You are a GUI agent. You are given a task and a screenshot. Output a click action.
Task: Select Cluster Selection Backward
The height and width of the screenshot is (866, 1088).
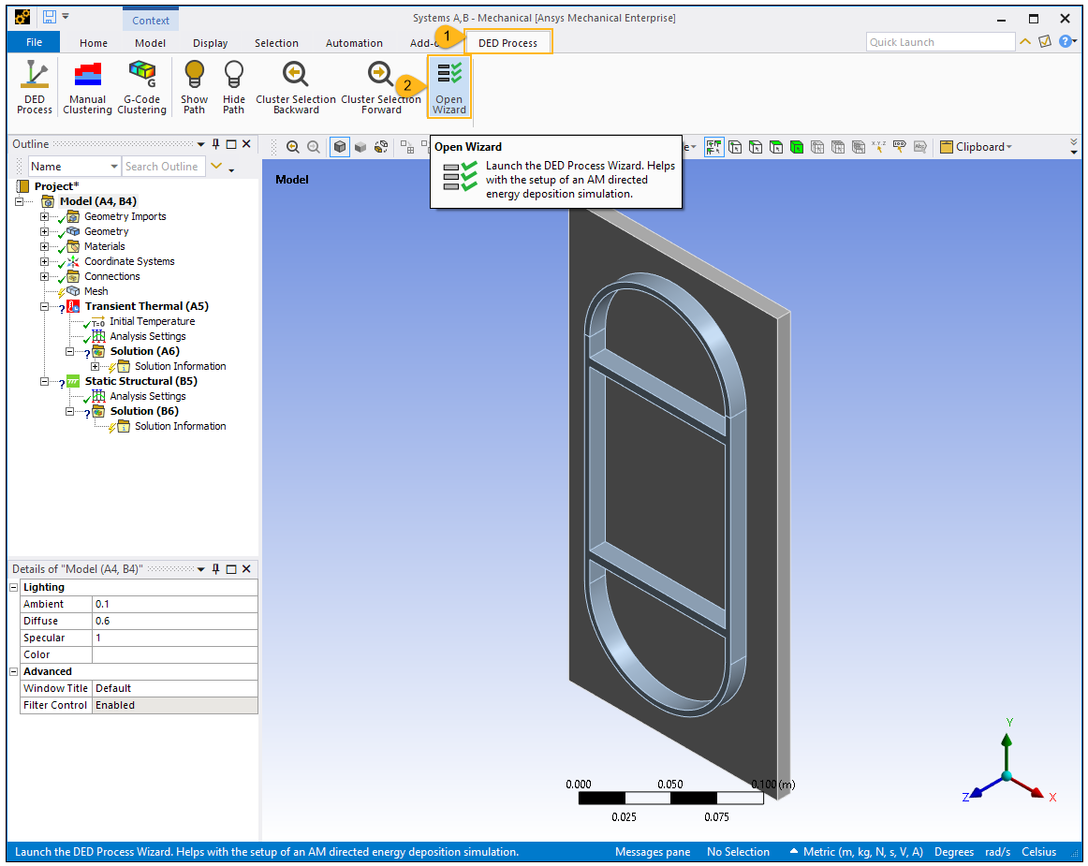coord(295,86)
